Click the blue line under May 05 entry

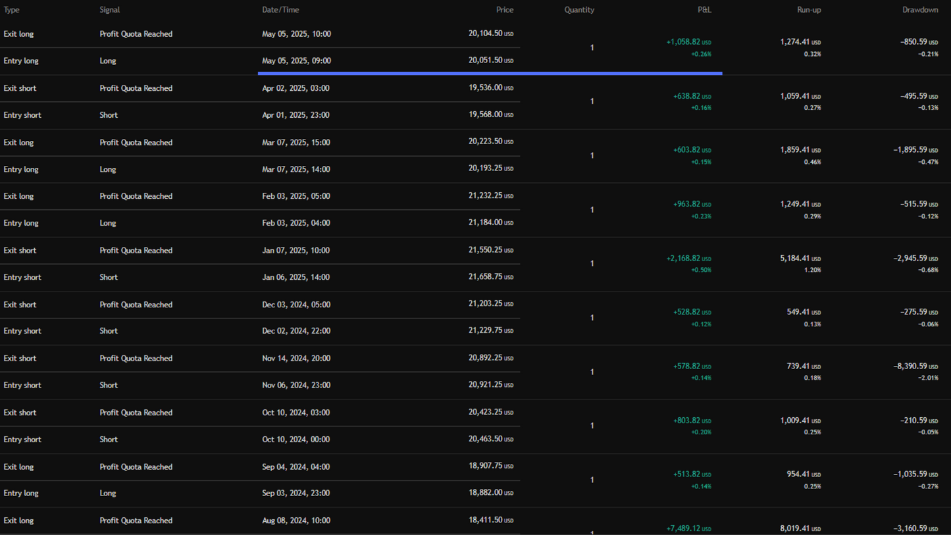point(490,73)
